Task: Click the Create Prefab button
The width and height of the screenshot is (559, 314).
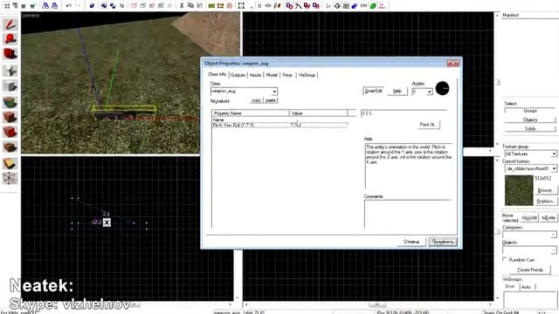Action: point(530,270)
